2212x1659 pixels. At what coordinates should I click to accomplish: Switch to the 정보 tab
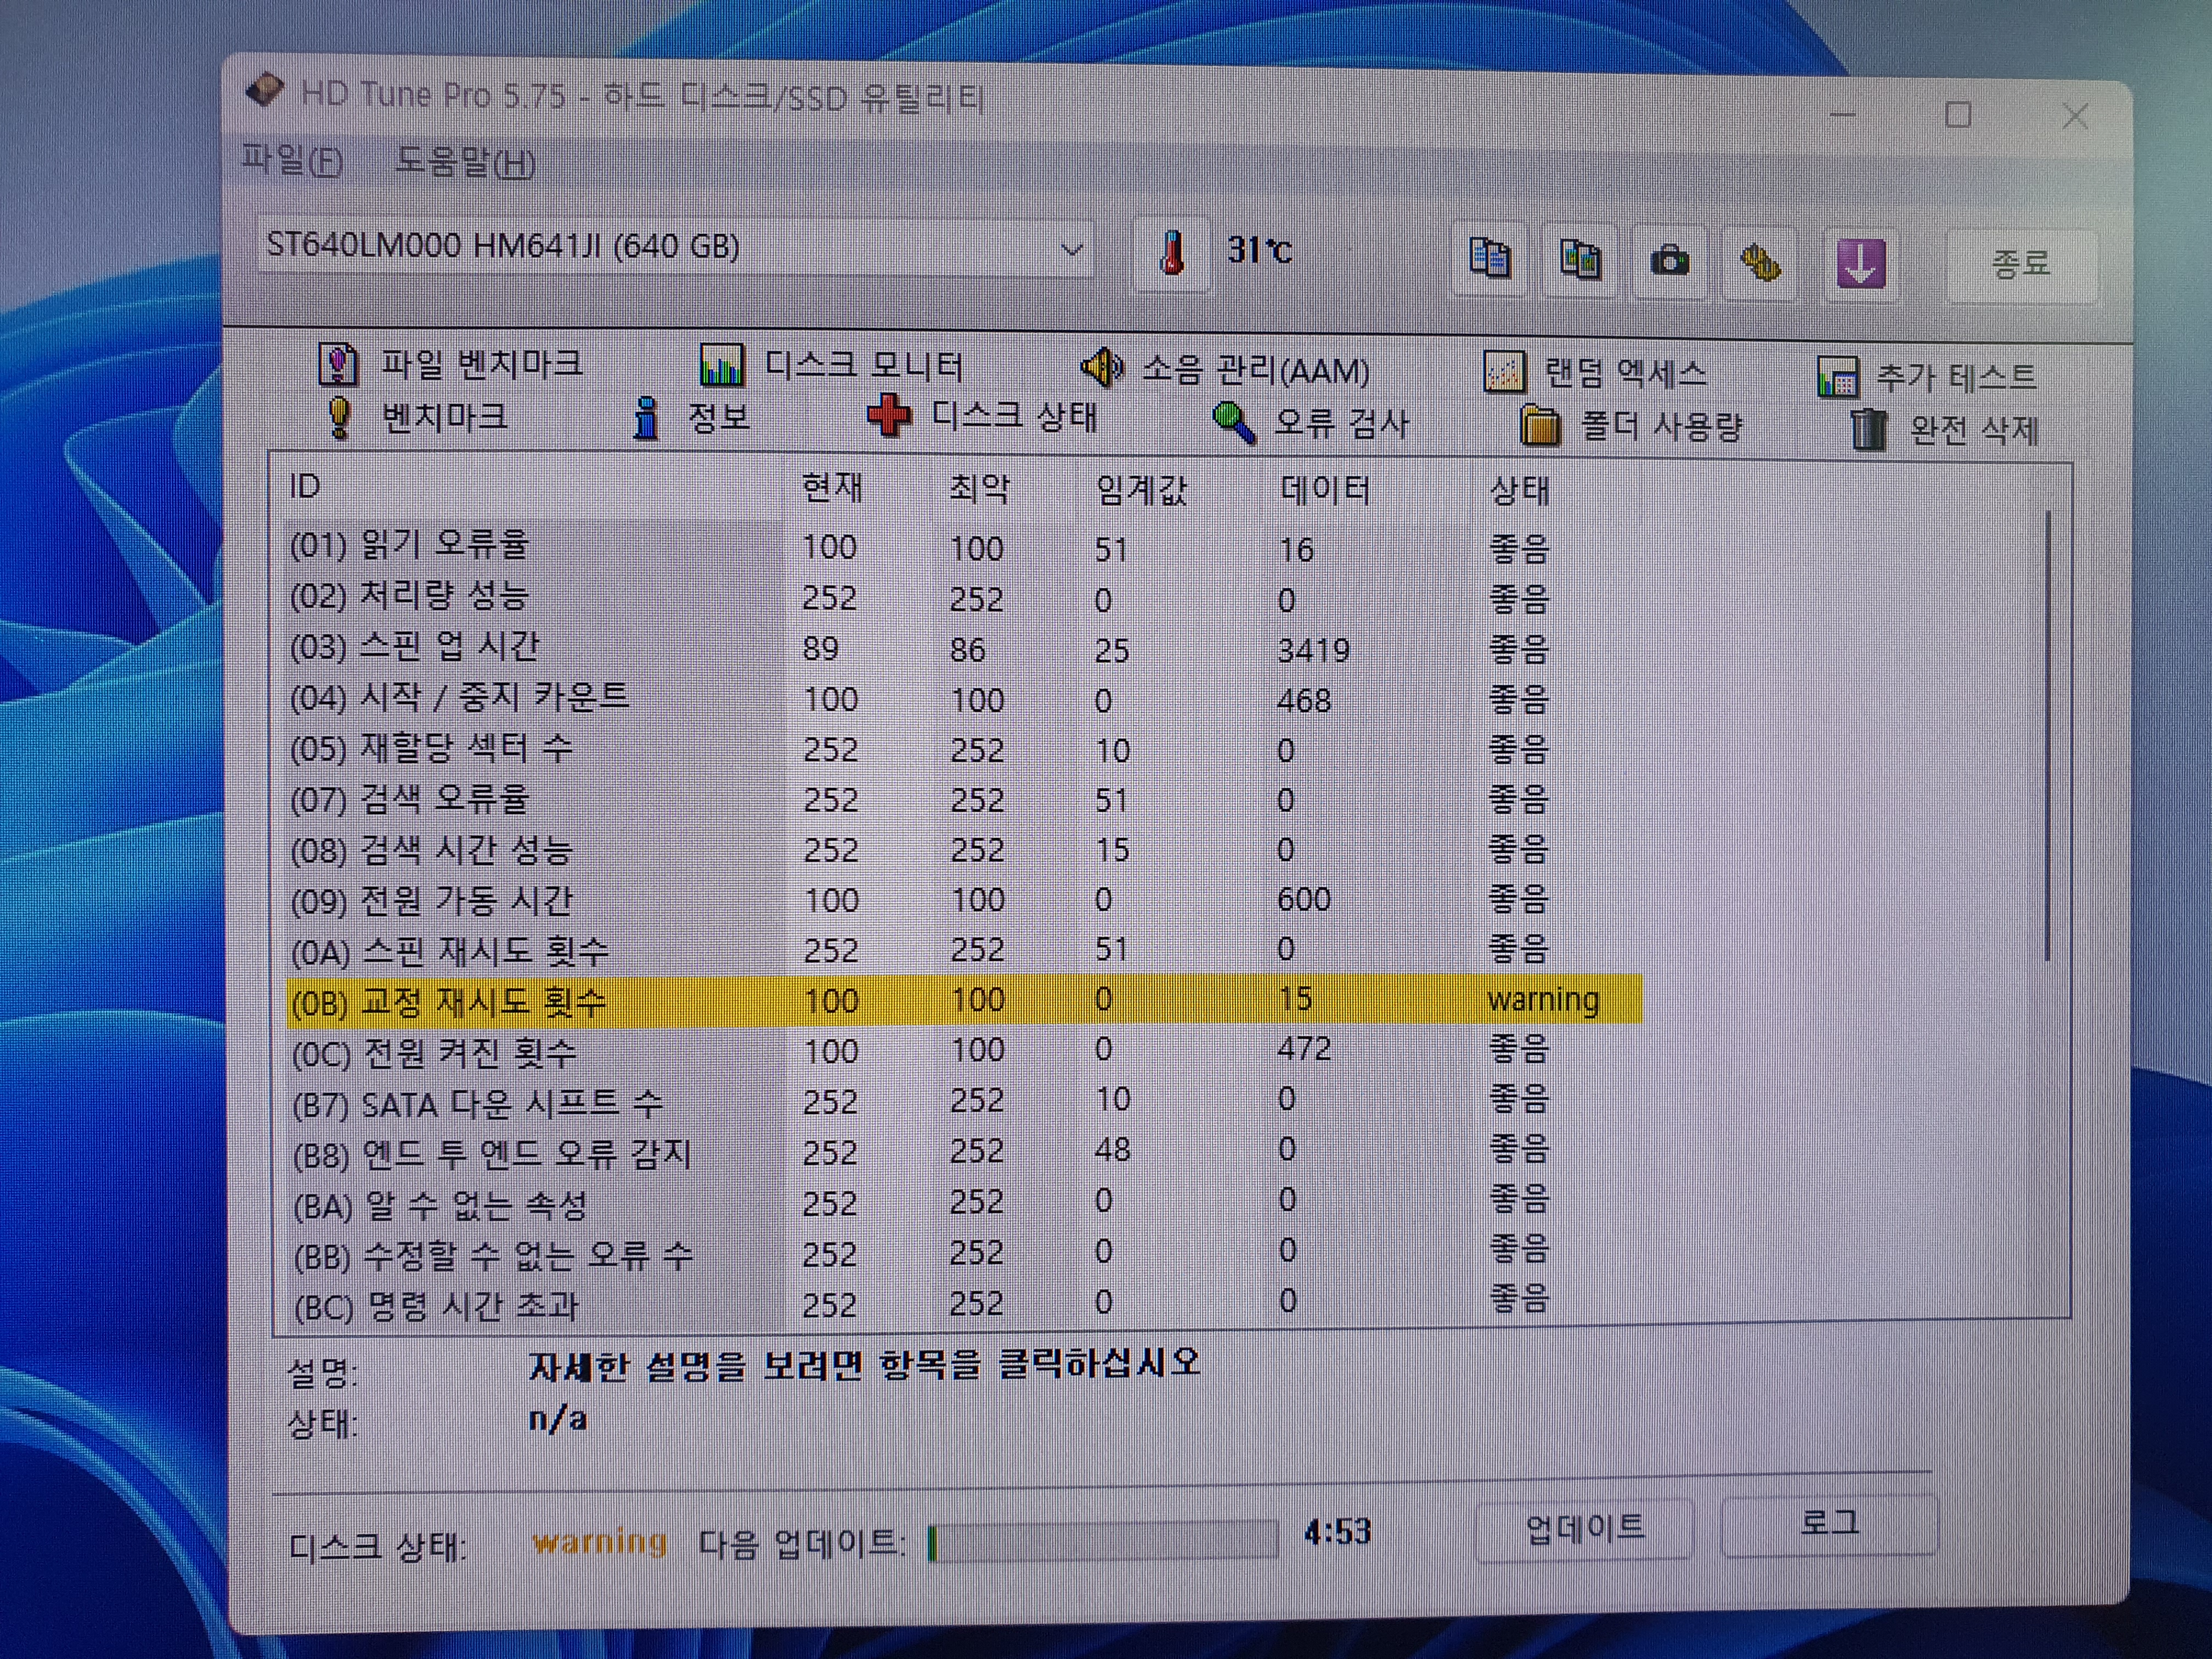(692, 418)
